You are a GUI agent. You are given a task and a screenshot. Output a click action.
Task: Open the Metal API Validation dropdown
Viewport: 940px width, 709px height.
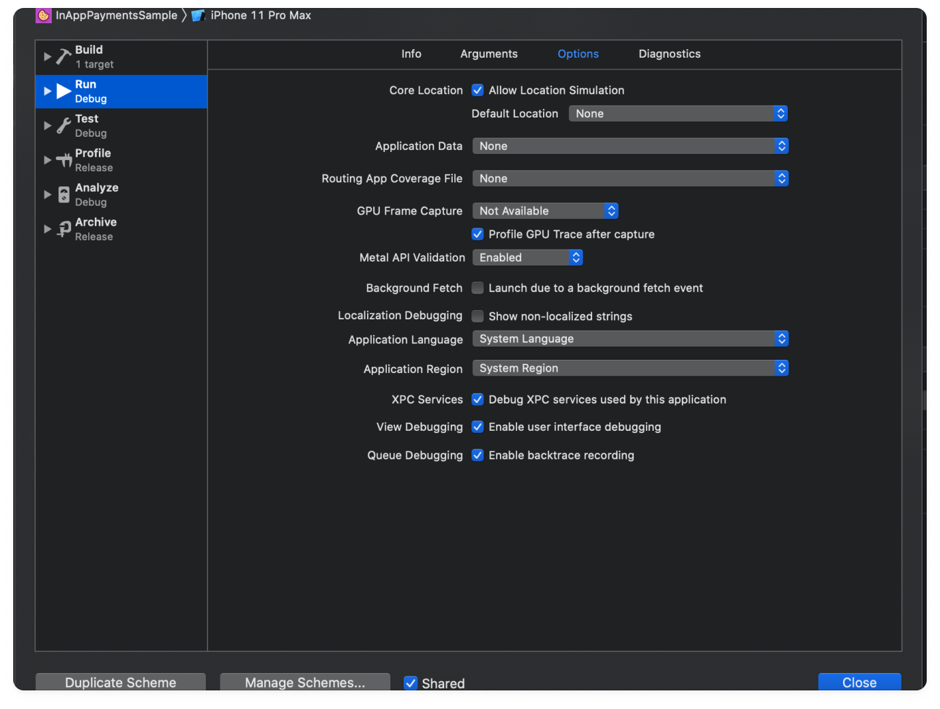(527, 258)
